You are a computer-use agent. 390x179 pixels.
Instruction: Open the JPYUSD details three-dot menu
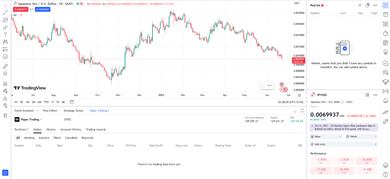tap(375, 95)
